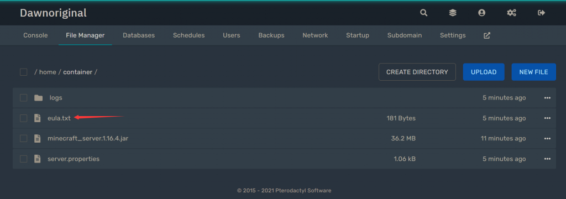
Task: Open the admin gears icon
Action: 511,13
